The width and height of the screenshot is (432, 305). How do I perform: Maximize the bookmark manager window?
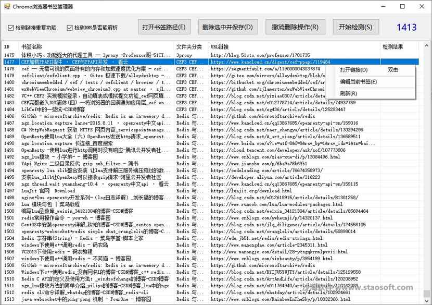pos(402,6)
